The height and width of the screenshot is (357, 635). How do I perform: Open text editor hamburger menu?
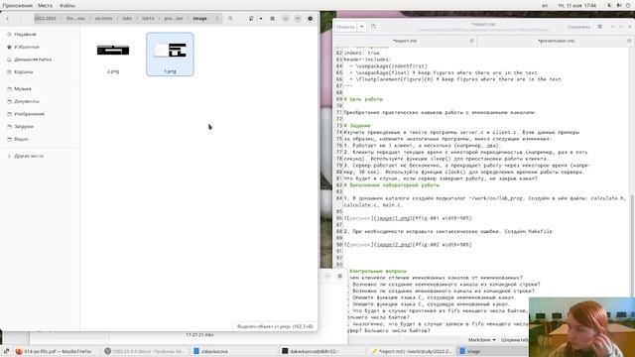click(599, 27)
